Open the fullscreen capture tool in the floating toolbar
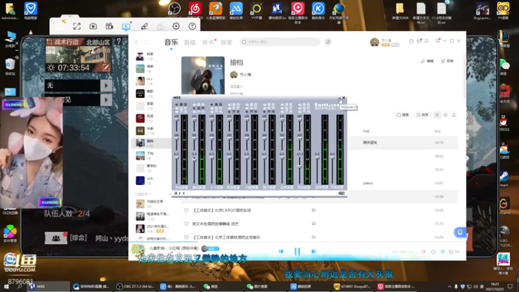 coord(77,26)
